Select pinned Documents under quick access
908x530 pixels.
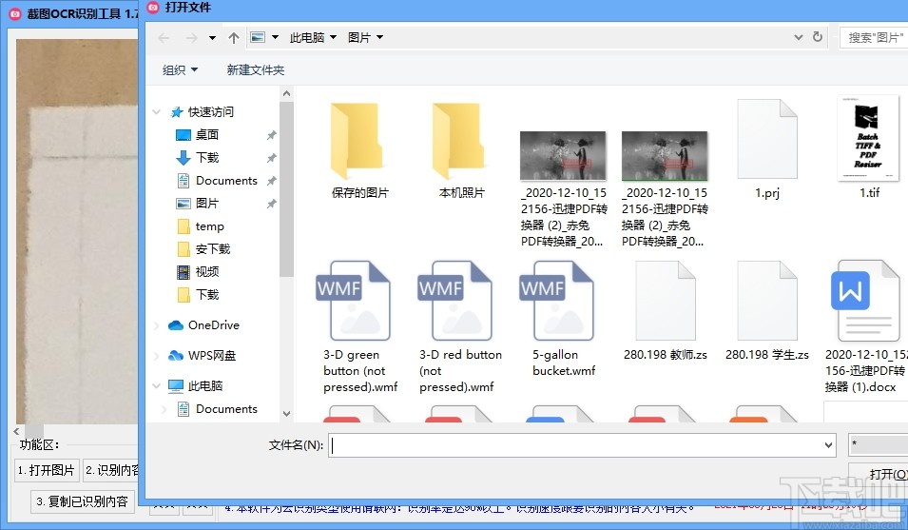pos(226,181)
